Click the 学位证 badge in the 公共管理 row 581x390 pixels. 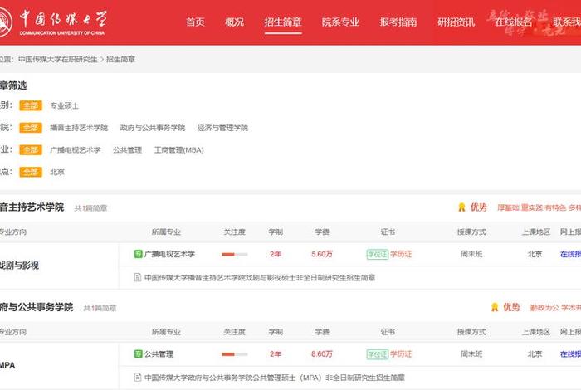tap(377, 354)
